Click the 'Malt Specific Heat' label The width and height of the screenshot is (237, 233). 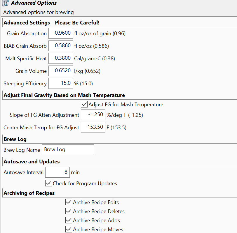point(26,59)
